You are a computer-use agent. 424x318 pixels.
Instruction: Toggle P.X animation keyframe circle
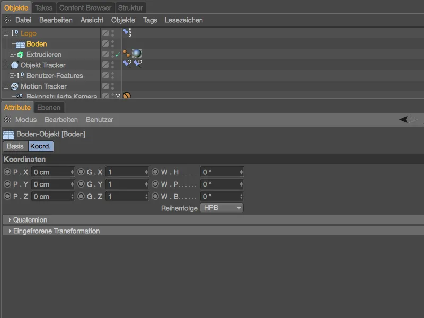point(7,172)
